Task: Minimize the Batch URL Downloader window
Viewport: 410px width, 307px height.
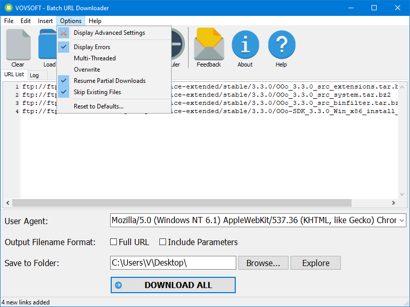Action: pyautogui.click(x=351, y=8)
